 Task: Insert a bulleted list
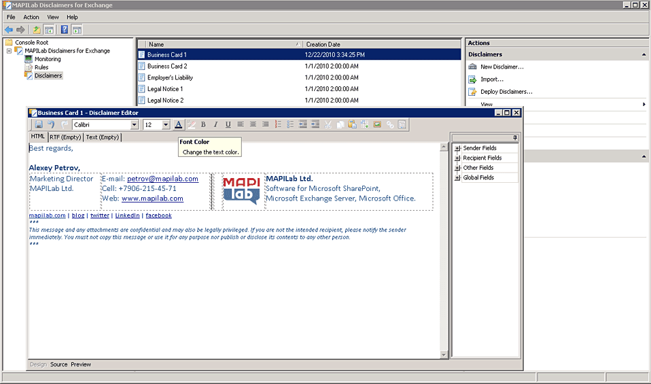point(290,124)
